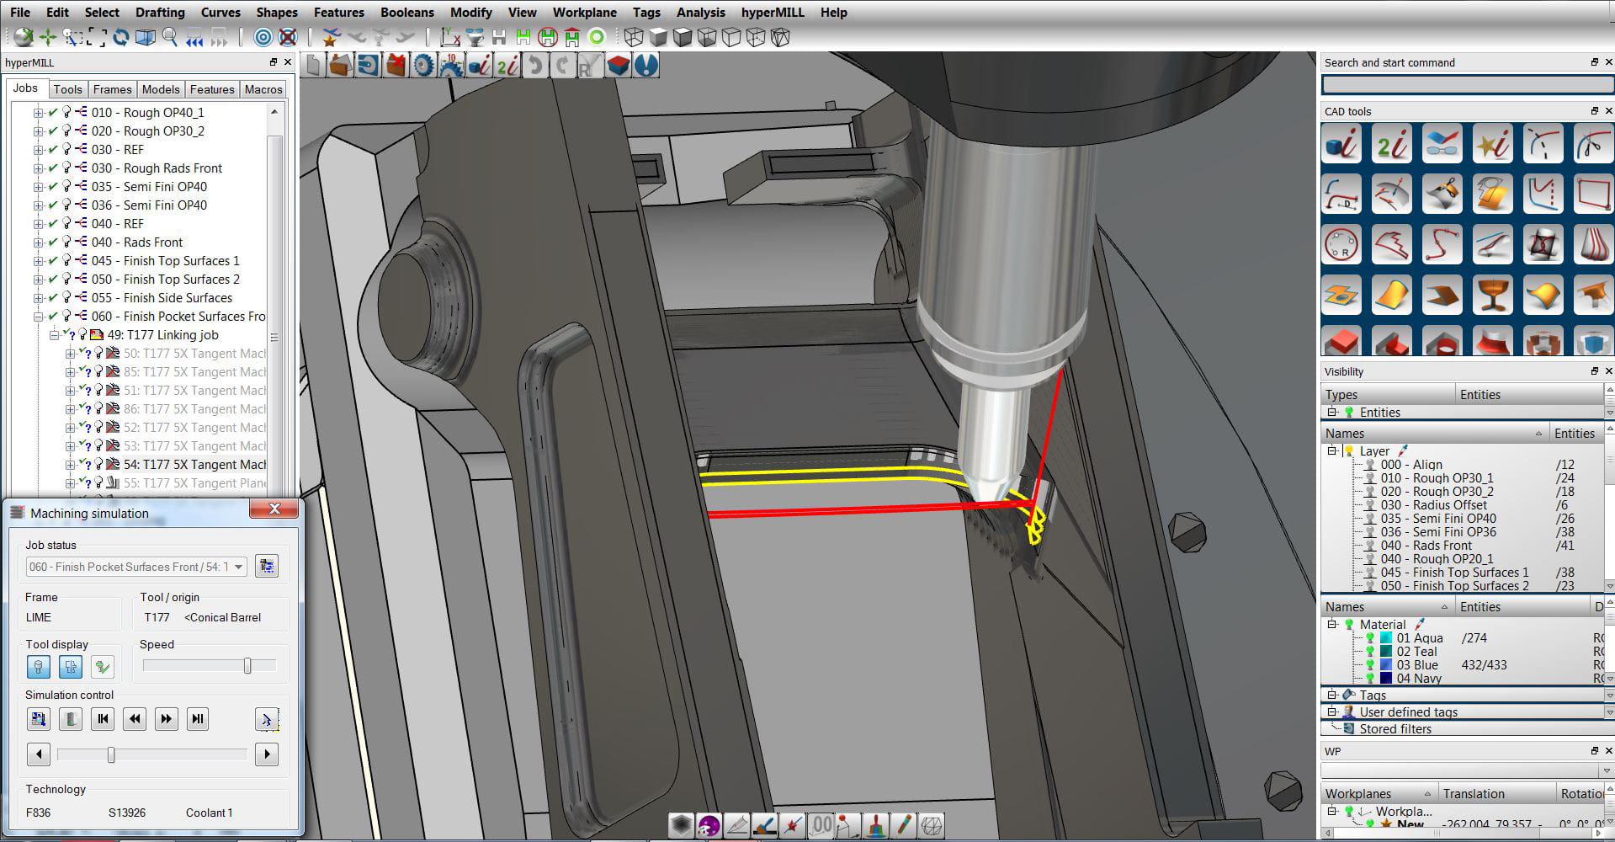Click the jobs list scroll-up arrow
Image resolution: width=1615 pixels, height=842 pixels.
coord(274,111)
